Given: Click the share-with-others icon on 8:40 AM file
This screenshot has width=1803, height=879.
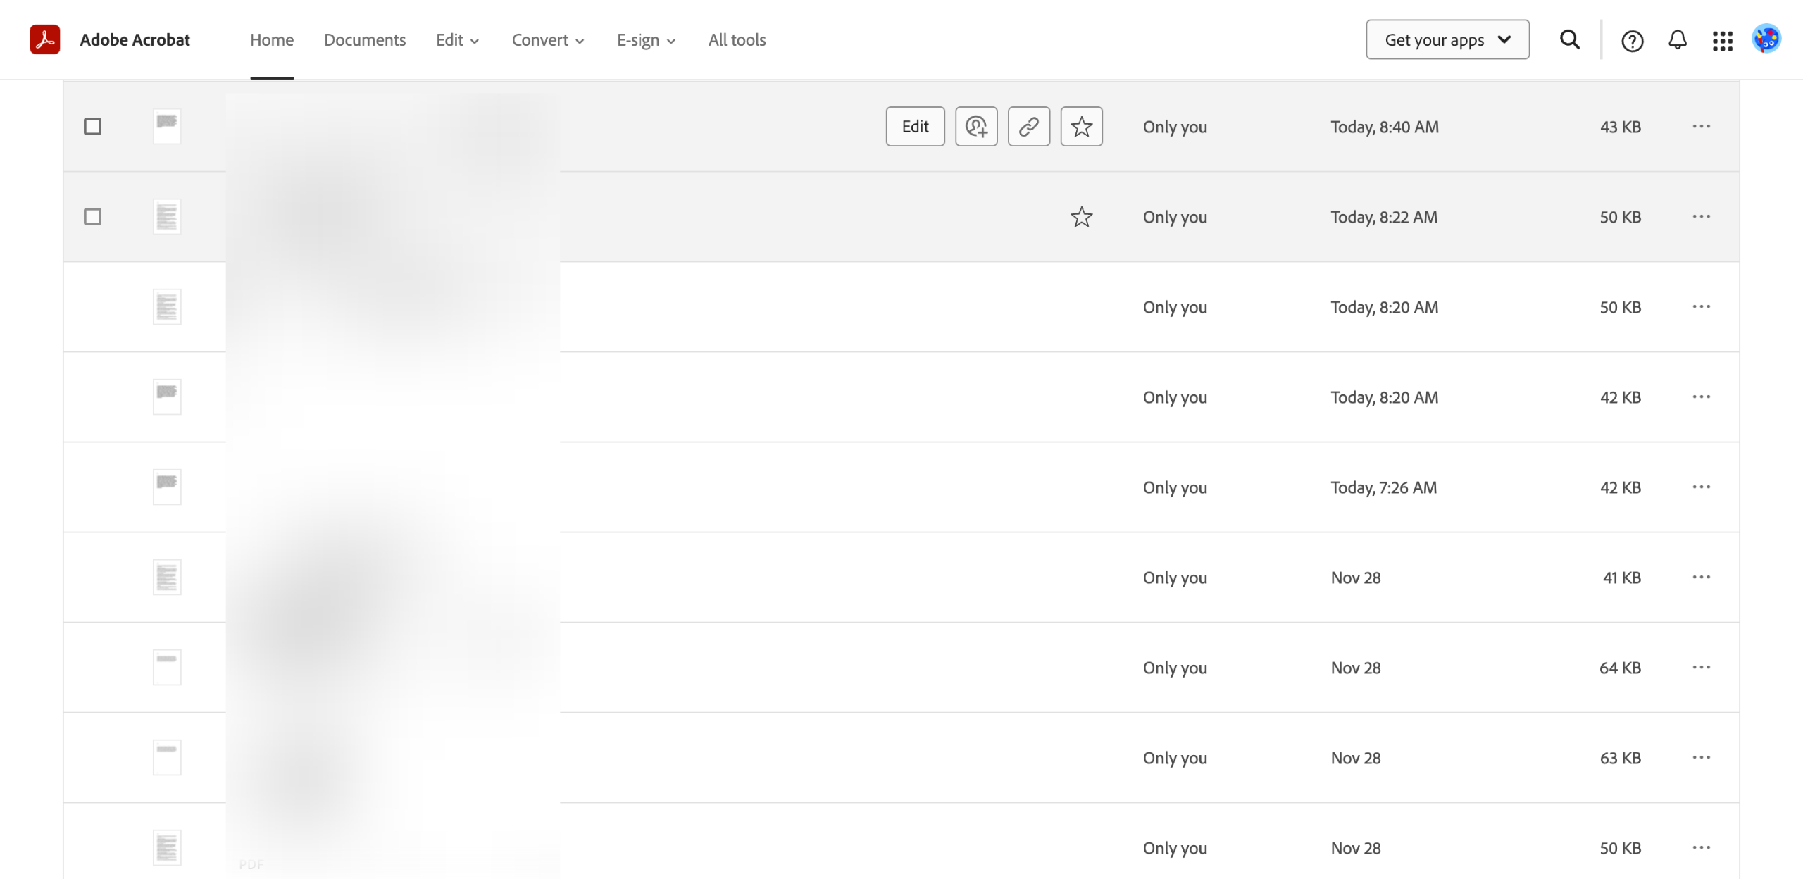Looking at the screenshot, I should tap(976, 127).
